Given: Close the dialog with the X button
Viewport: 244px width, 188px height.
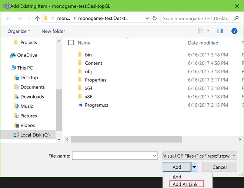Looking at the screenshot, I should tap(237, 6).
